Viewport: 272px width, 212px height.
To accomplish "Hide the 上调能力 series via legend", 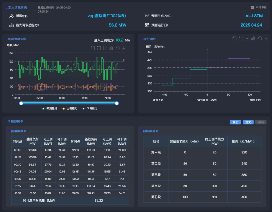I will click(x=70, y=108).
